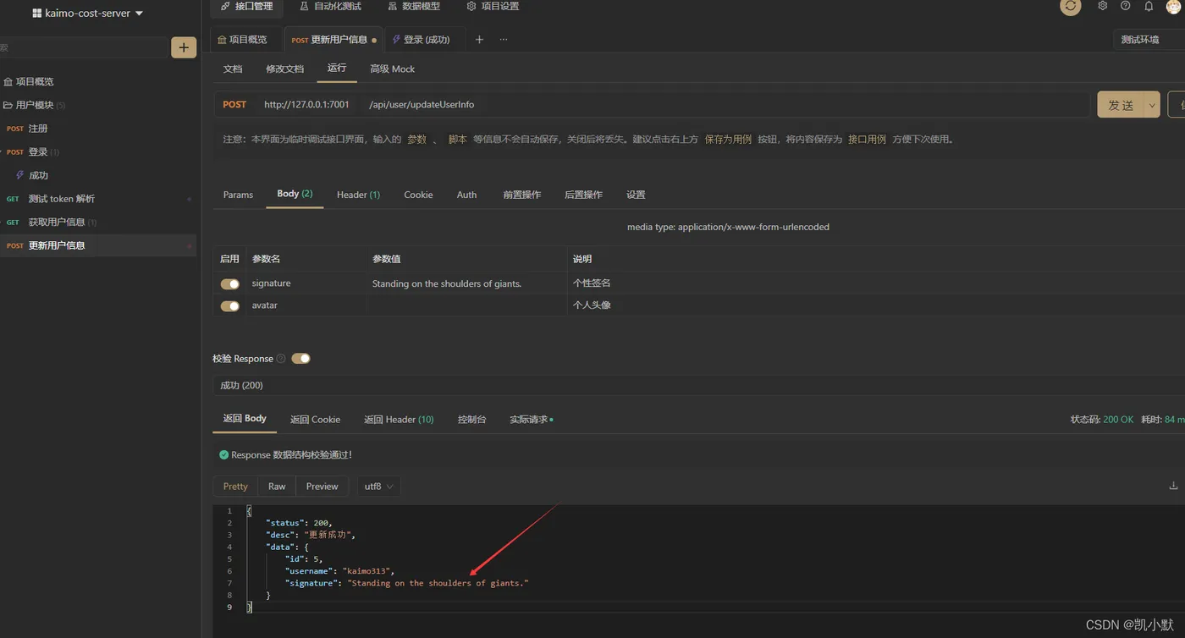Click the base URL http://127.0.0.1:7001
Viewport: 1185px width, 638px height.
[306, 105]
